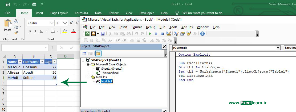This screenshot has height=112, width=296.
Task: Toggle Italic formatting in Excel ribbon
Action: pos(35,31)
